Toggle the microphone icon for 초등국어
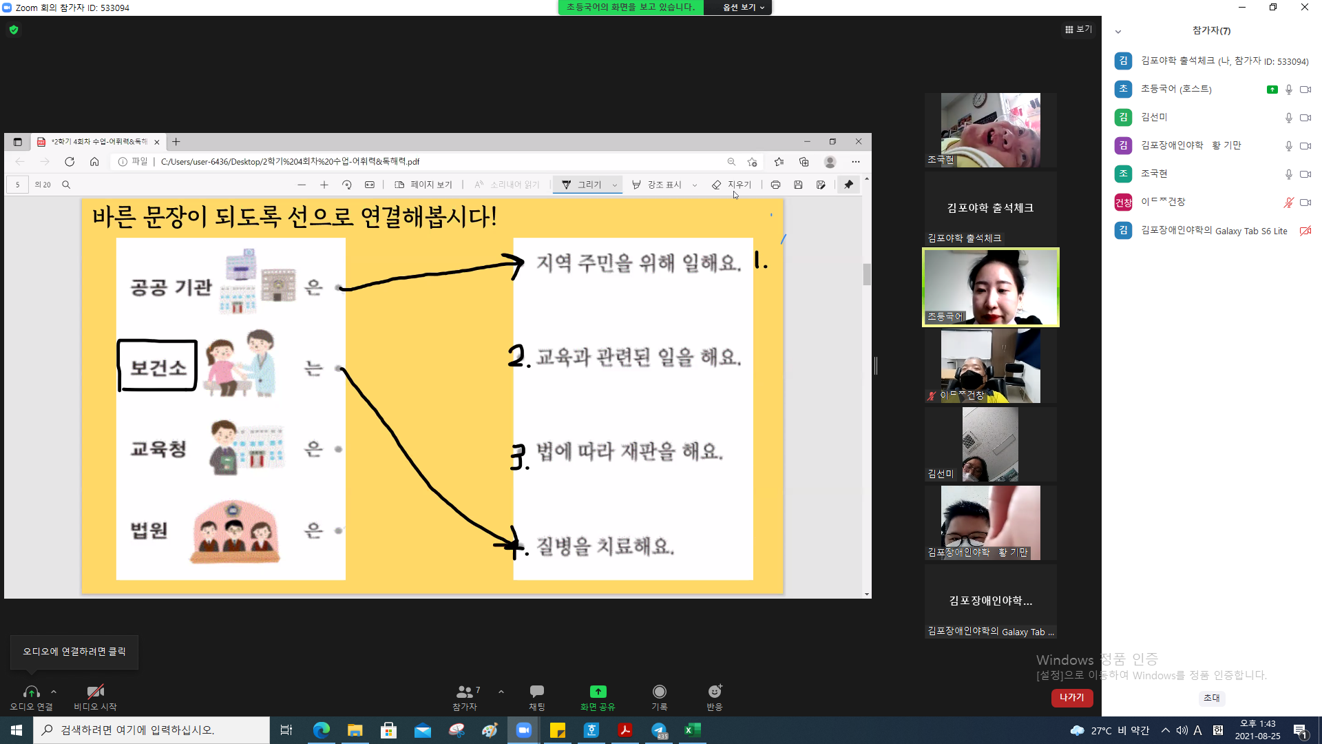1322x744 pixels. click(1288, 90)
